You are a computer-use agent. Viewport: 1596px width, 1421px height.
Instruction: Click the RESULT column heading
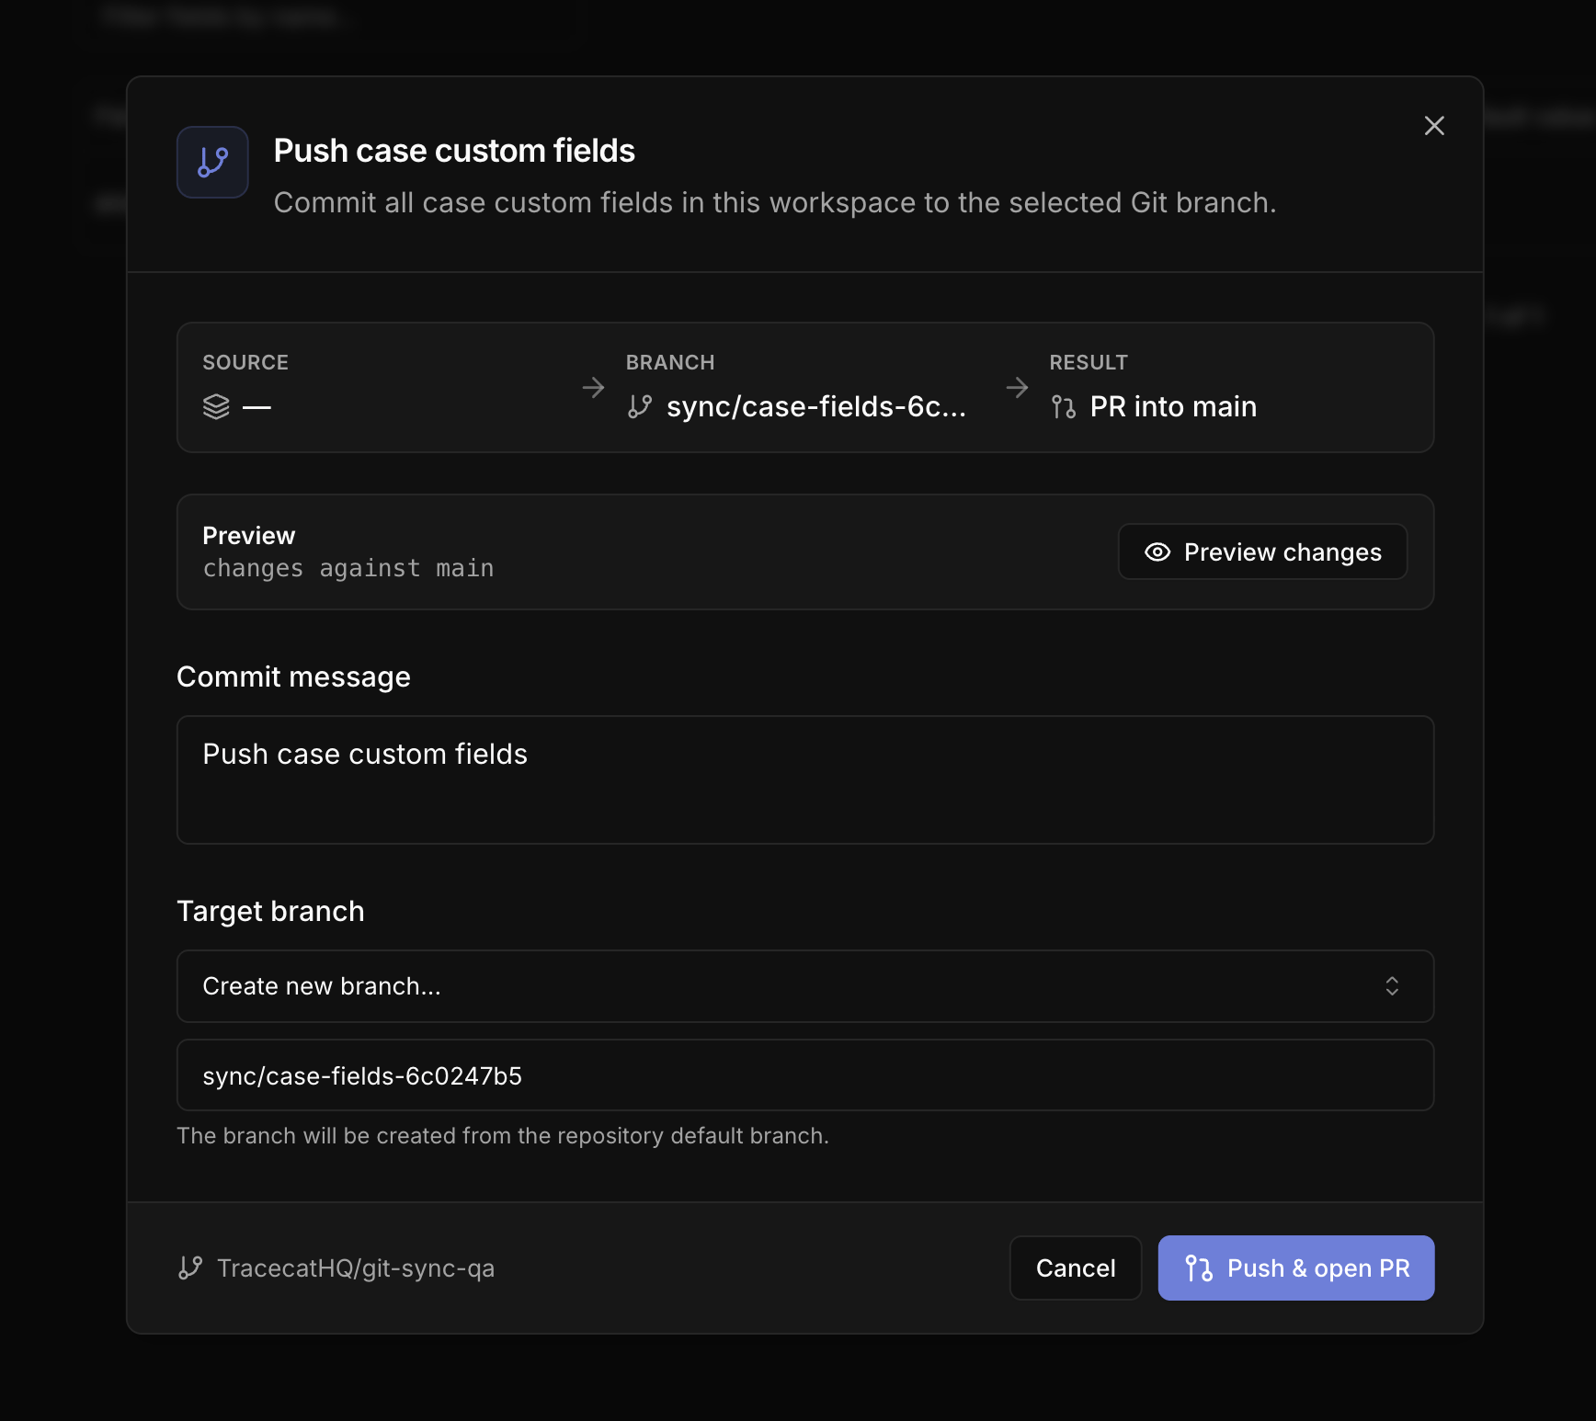click(x=1089, y=362)
